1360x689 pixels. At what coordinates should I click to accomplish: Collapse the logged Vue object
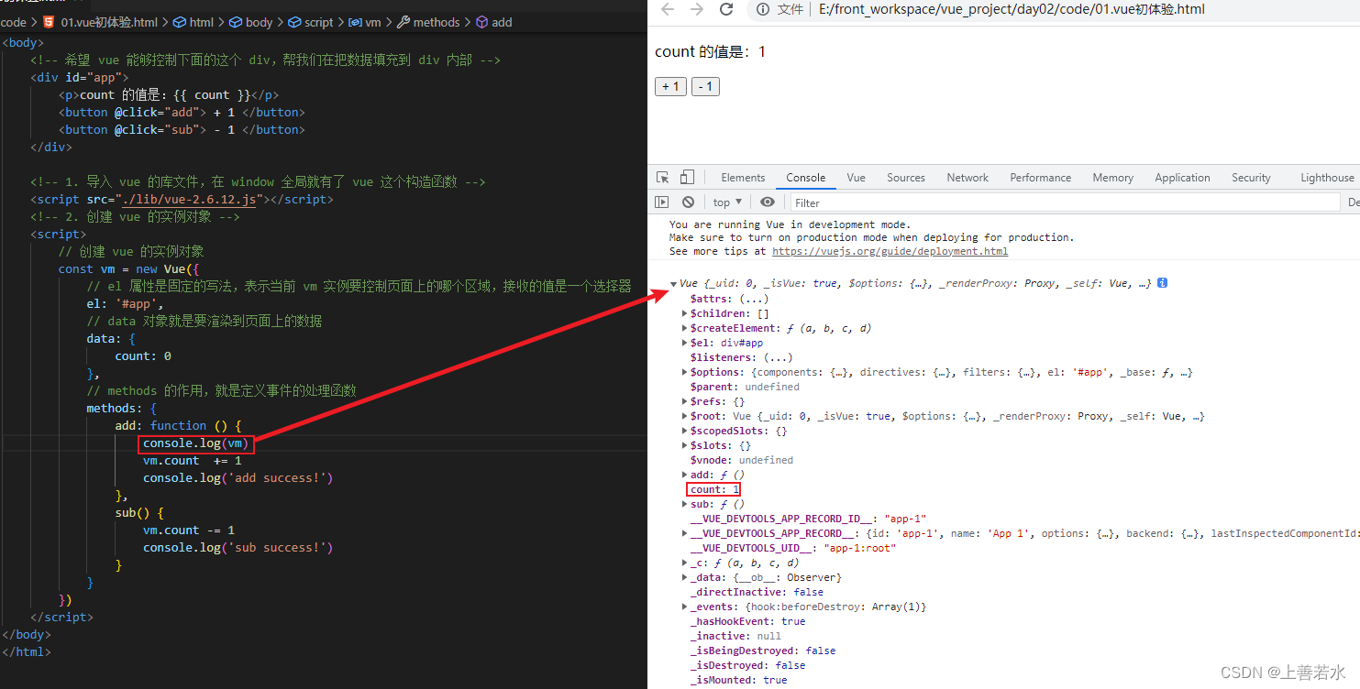[674, 284]
